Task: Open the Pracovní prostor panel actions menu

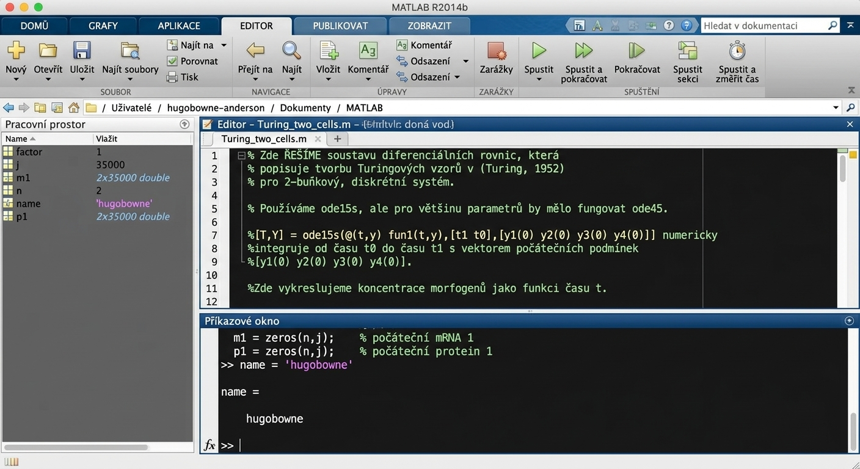Action: (184, 124)
